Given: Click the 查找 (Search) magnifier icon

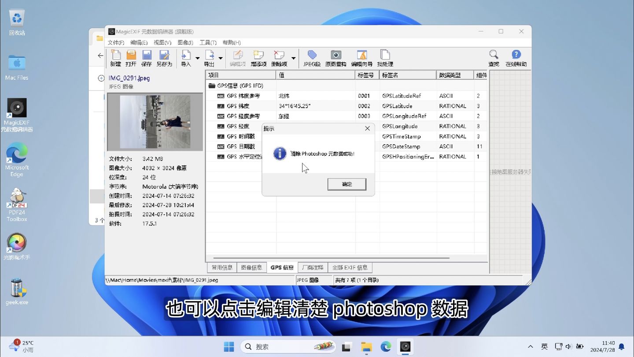Looking at the screenshot, I should coord(494,58).
